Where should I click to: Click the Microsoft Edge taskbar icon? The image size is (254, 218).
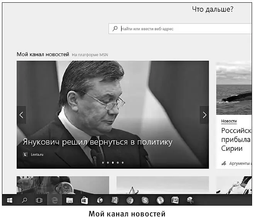tap(54, 200)
